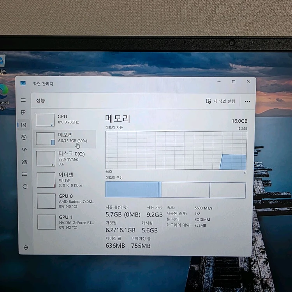Click the 메모리 heading above the graph
The image size is (292, 292).
tap(118, 119)
